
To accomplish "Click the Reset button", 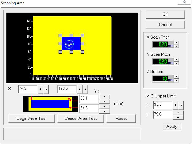I will coord(121,119).
